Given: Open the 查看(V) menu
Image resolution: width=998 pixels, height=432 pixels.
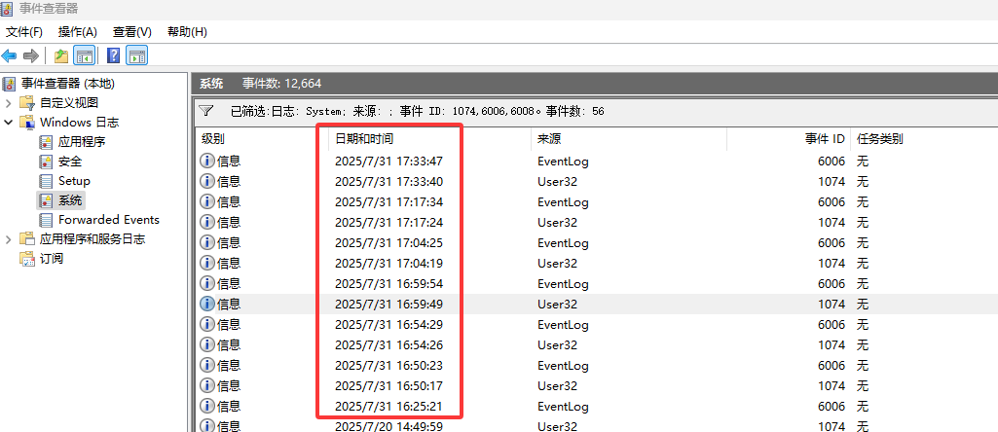Looking at the screenshot, I should tap(132, 32).
